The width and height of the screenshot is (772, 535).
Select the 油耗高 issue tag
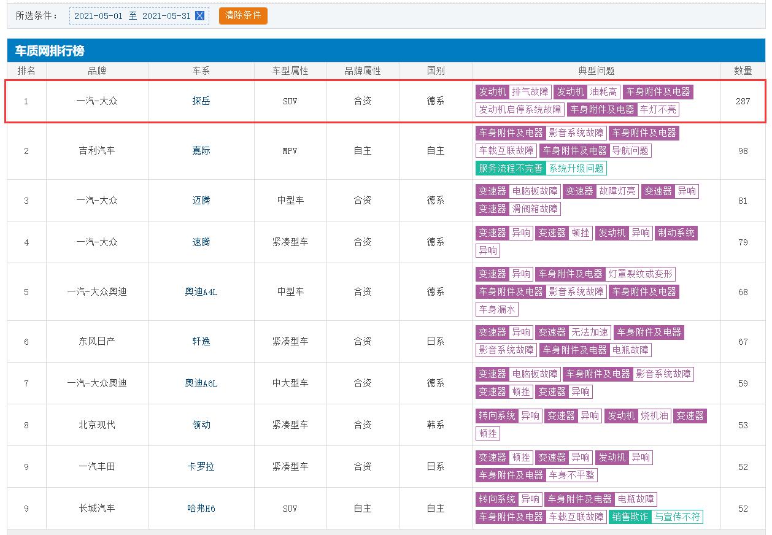pos(603,92)
